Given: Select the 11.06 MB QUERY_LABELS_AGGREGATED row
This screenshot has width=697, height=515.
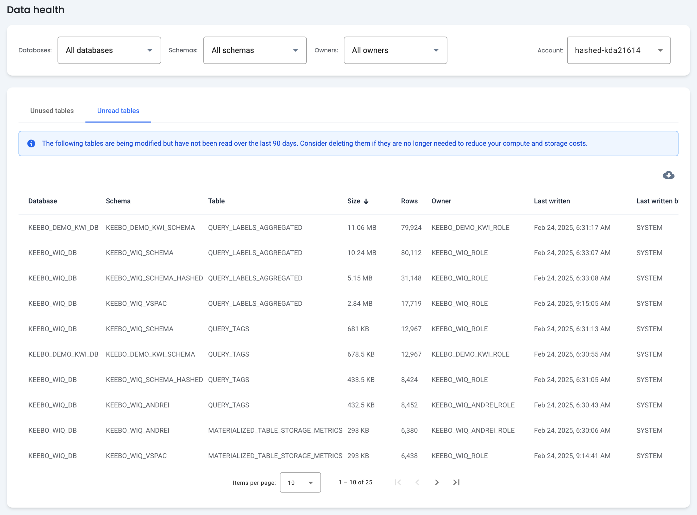Looking at the screenshot, I should click(255, 227).
